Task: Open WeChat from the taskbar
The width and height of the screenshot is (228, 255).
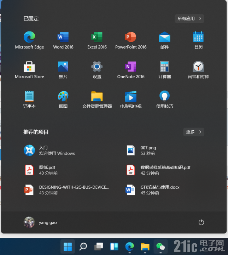Action: (160, 246)
